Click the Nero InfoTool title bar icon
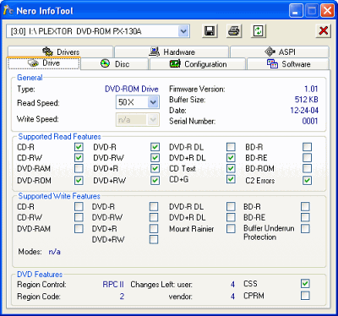The width and height of the screenshot is (338, 316). click(x=8, y=10)
